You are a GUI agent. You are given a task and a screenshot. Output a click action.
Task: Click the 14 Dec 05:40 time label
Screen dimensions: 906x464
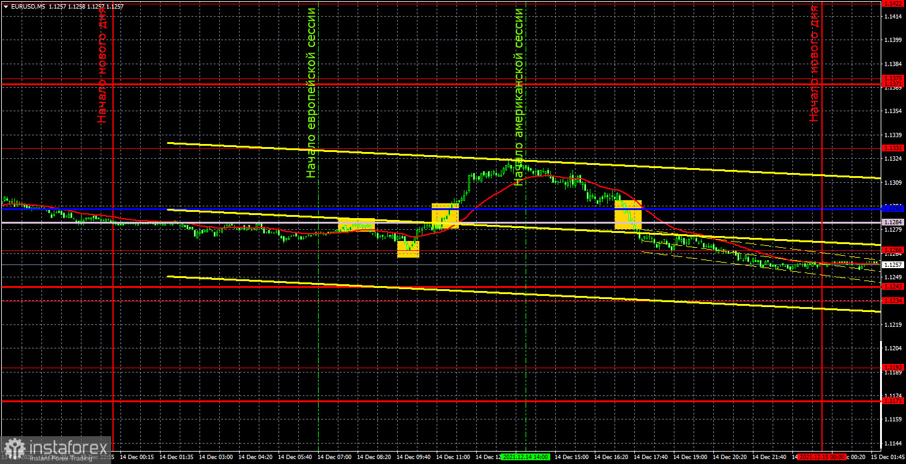[296, 457]
